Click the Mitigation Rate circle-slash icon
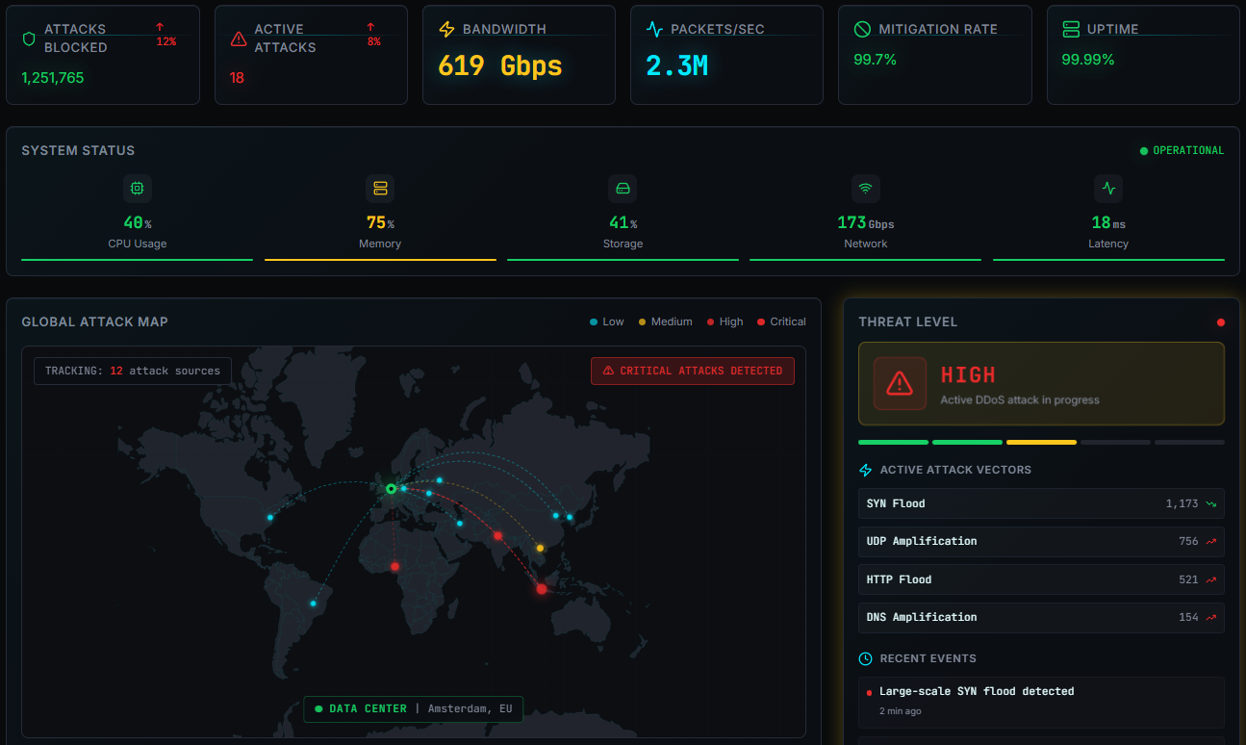 click(x=862, y=30)
